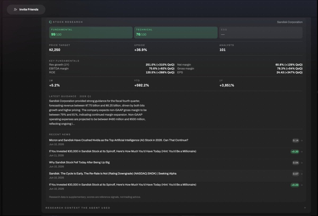
Task: Click the +36.9% upside value
Action: (140, 50)
